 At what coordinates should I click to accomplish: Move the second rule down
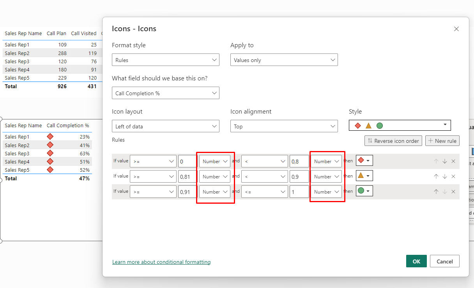point(445,176)
